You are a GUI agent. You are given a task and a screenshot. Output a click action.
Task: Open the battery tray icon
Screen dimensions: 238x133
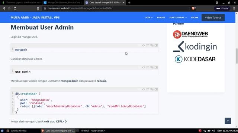pos(209,131)
